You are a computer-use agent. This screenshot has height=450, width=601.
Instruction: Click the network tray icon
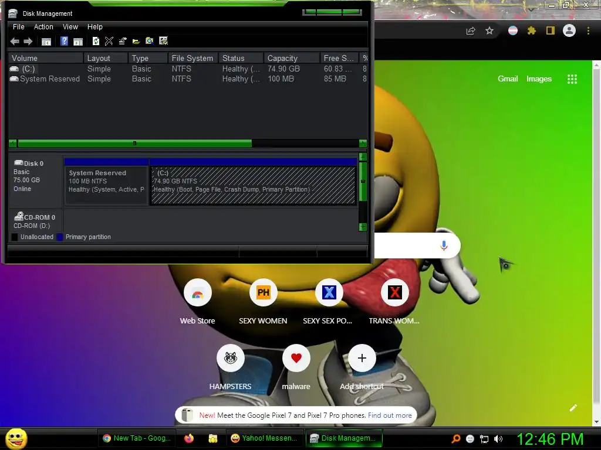(484, 439)
